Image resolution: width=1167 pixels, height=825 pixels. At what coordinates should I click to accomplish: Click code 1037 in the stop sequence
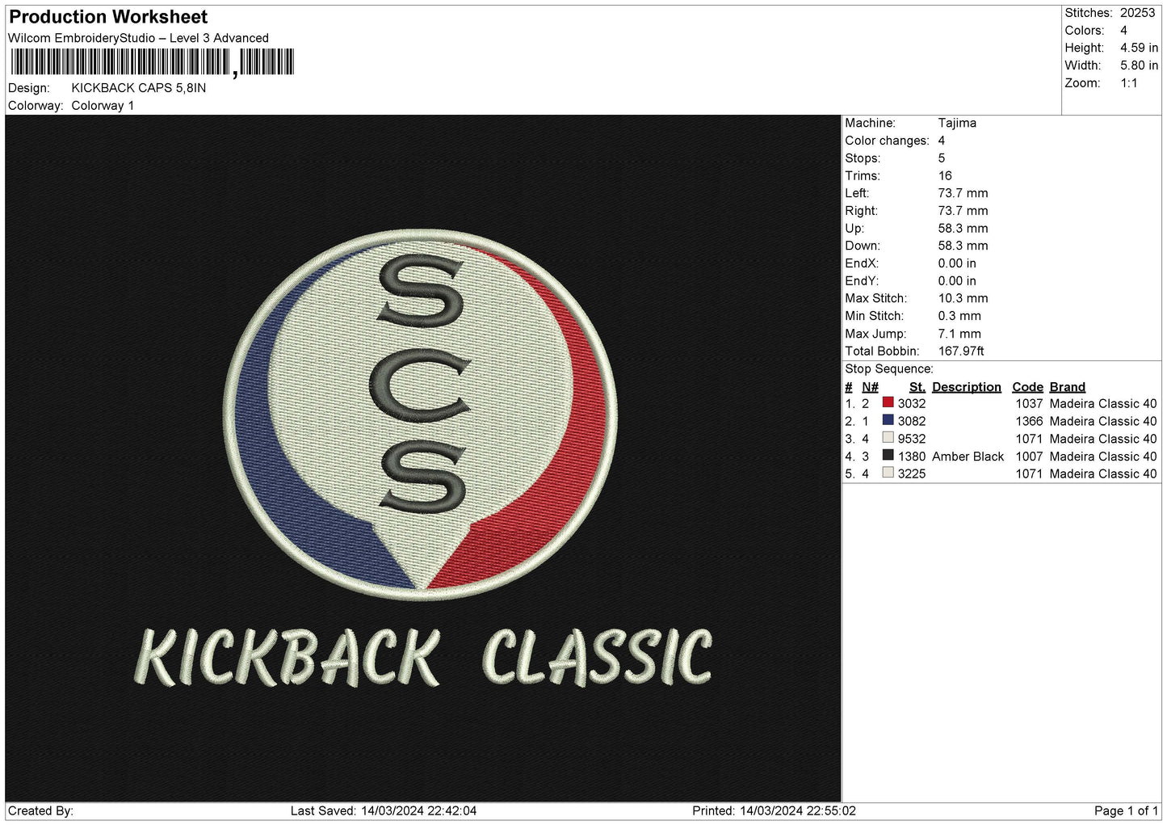(1029, 403)
